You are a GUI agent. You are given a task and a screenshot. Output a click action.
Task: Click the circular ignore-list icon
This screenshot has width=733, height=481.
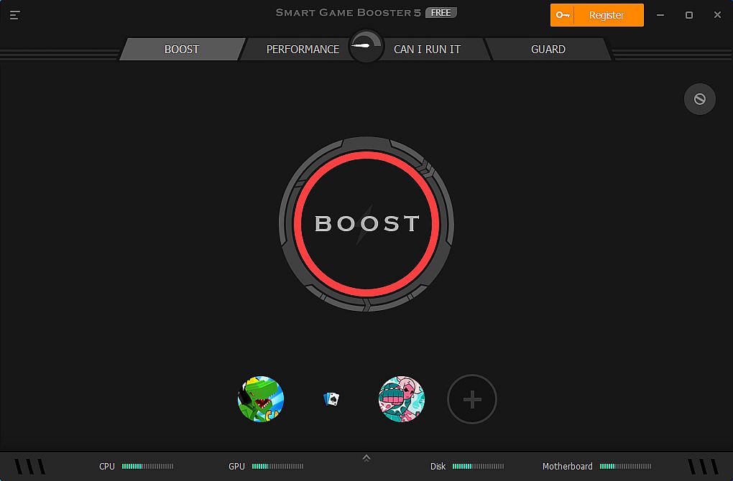[699, 99]
